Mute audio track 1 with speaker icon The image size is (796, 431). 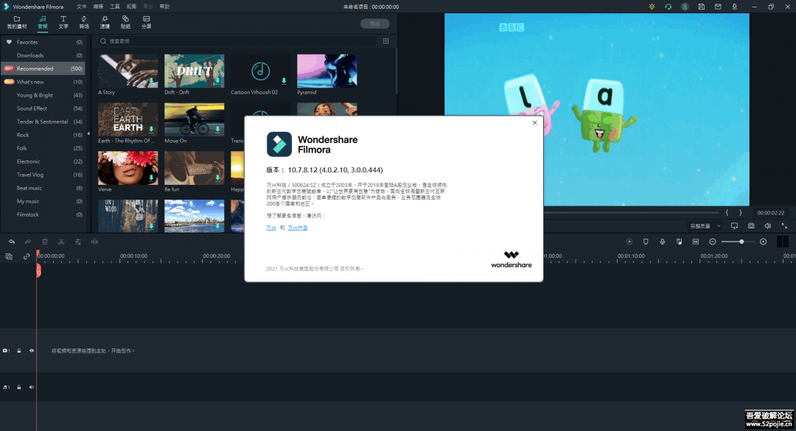point(32,388)
